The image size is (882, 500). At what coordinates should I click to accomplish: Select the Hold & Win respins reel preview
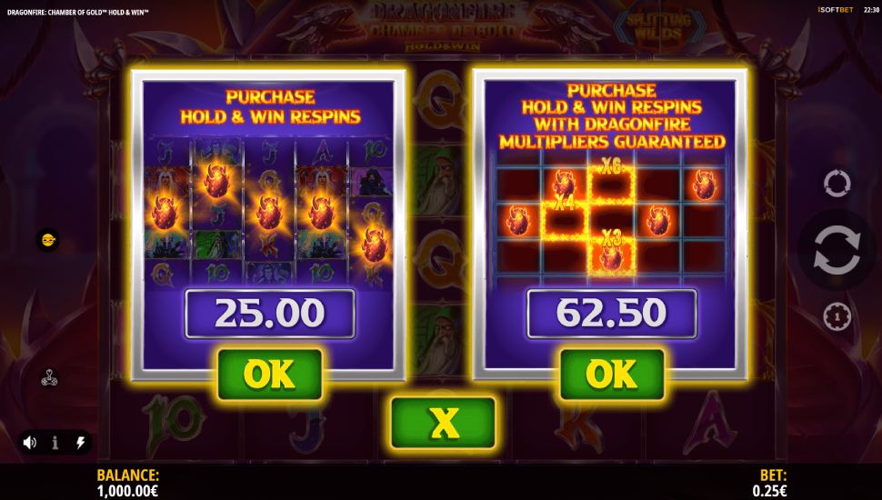point(269,212)
